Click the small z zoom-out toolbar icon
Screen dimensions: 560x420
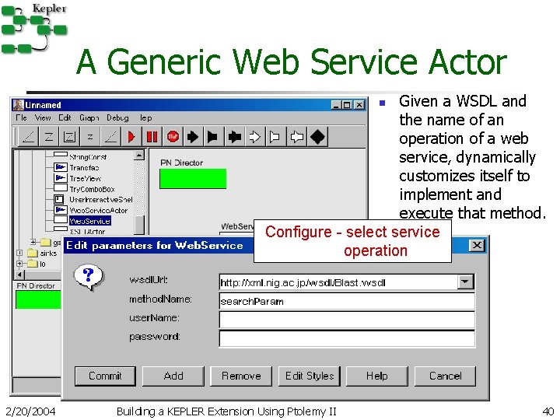pos(90,137)
